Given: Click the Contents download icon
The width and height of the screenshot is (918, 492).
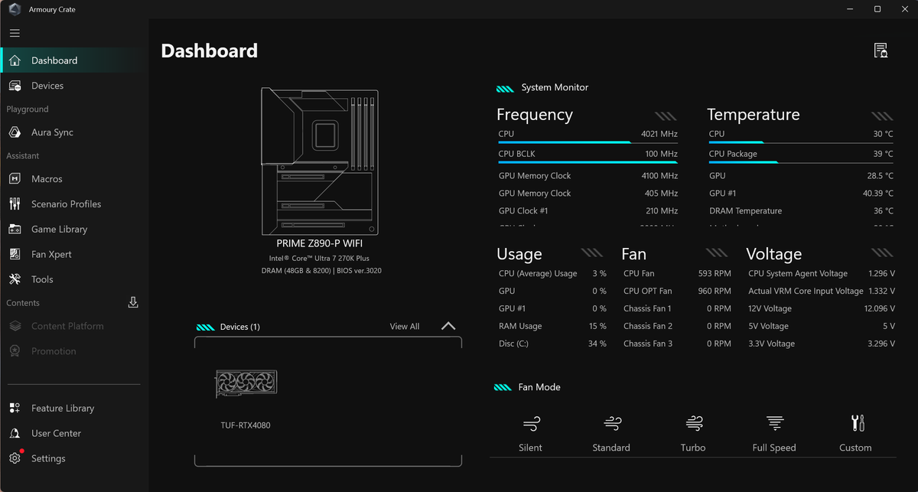Looking at the screenshot, I should tap(133, 302).
